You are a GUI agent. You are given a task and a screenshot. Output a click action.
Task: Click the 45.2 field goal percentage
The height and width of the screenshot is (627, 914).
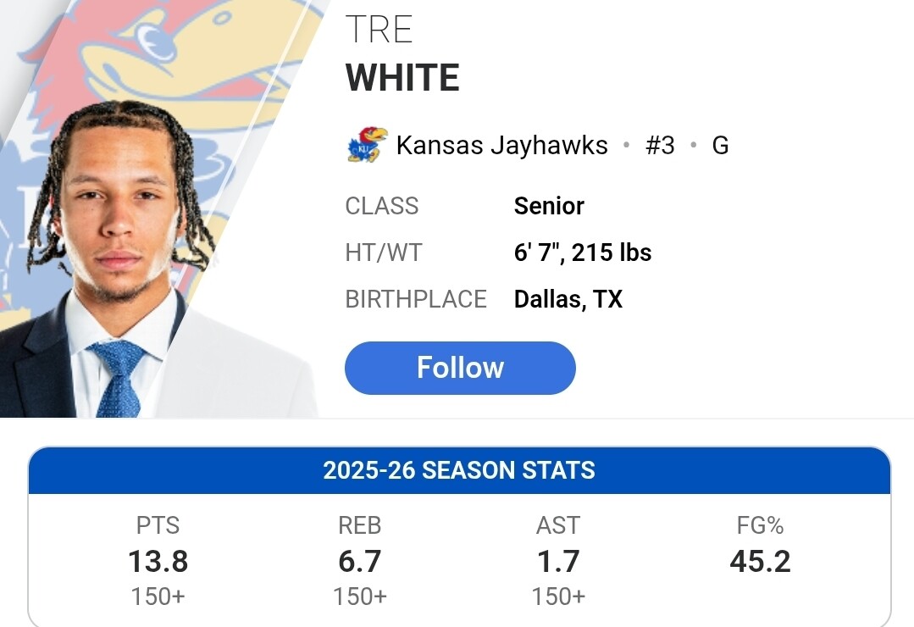point(760,561)
